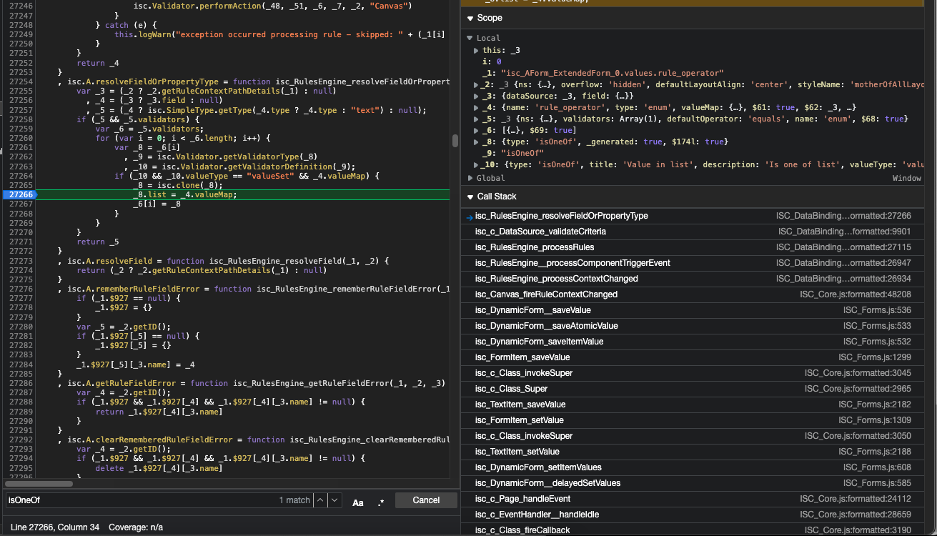Viewport: 937px width, 536px height.
Task: Click the _1 rule_operator string value
Action: click(x=613, y=73)
